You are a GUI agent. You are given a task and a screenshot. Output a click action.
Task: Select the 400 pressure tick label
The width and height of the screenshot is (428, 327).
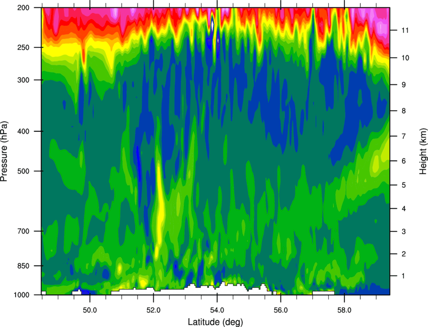point(23,131)
